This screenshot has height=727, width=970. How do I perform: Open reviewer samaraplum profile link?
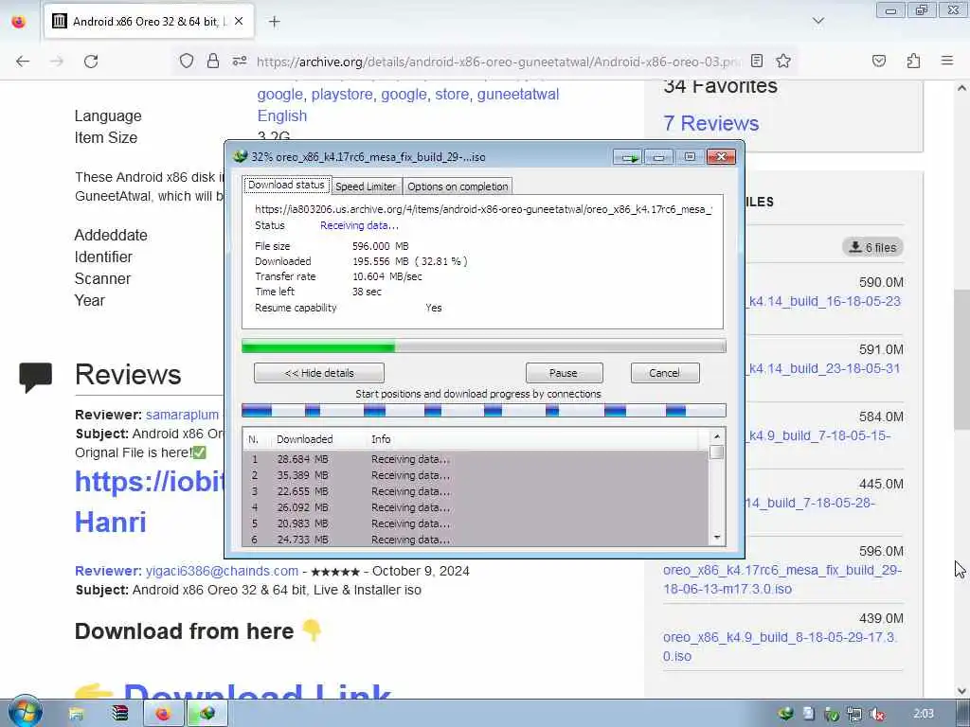click(x=182, y=415)
